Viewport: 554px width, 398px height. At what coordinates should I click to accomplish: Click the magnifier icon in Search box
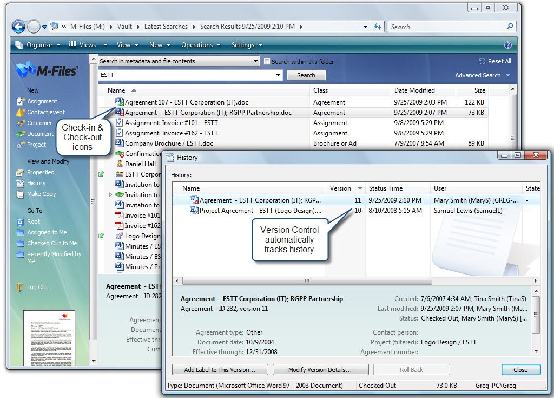(510, 27)
